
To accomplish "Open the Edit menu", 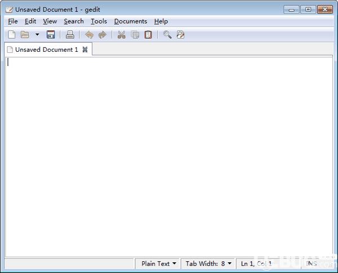I will tap(30, 21).
